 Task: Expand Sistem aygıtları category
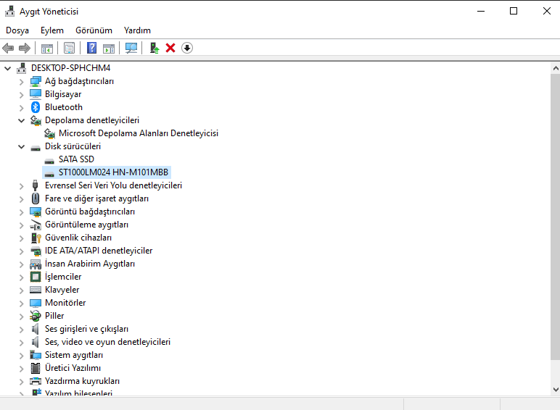pyautogui.click(x=22, y=356)
